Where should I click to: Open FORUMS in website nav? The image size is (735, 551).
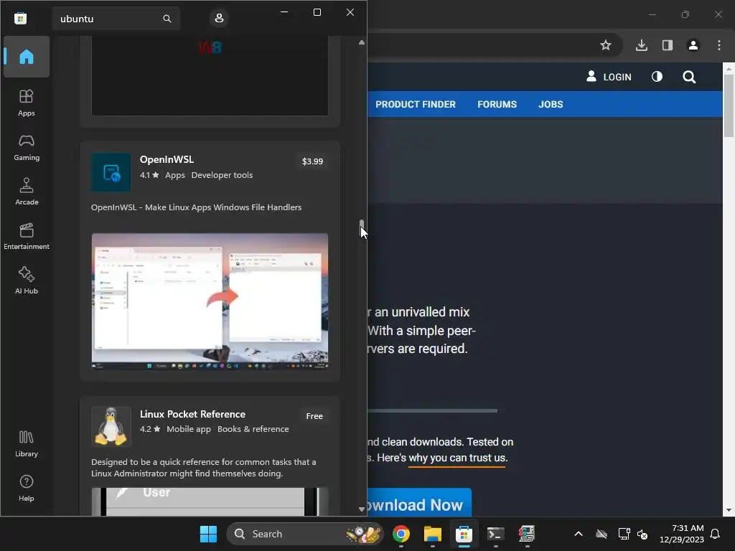(497, 105)
